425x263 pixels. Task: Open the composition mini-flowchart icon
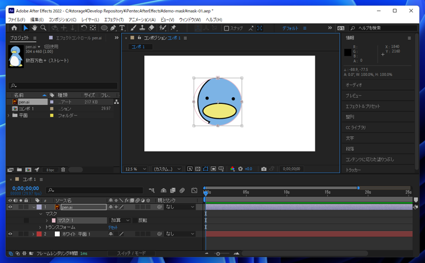tap(152, 190)
